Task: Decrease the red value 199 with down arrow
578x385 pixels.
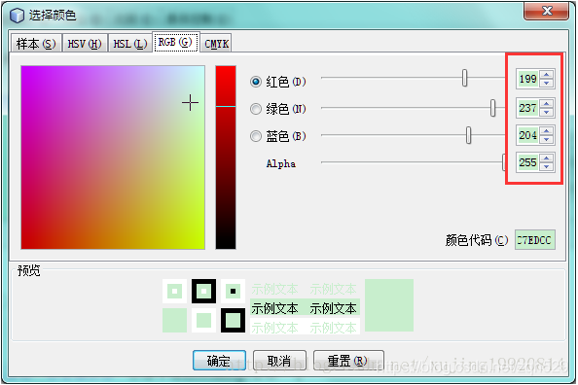Action: pyautogui.click(x=546, y=83)
